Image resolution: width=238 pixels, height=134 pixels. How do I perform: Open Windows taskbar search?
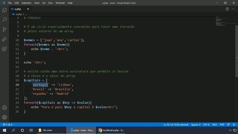coord(13,130)
